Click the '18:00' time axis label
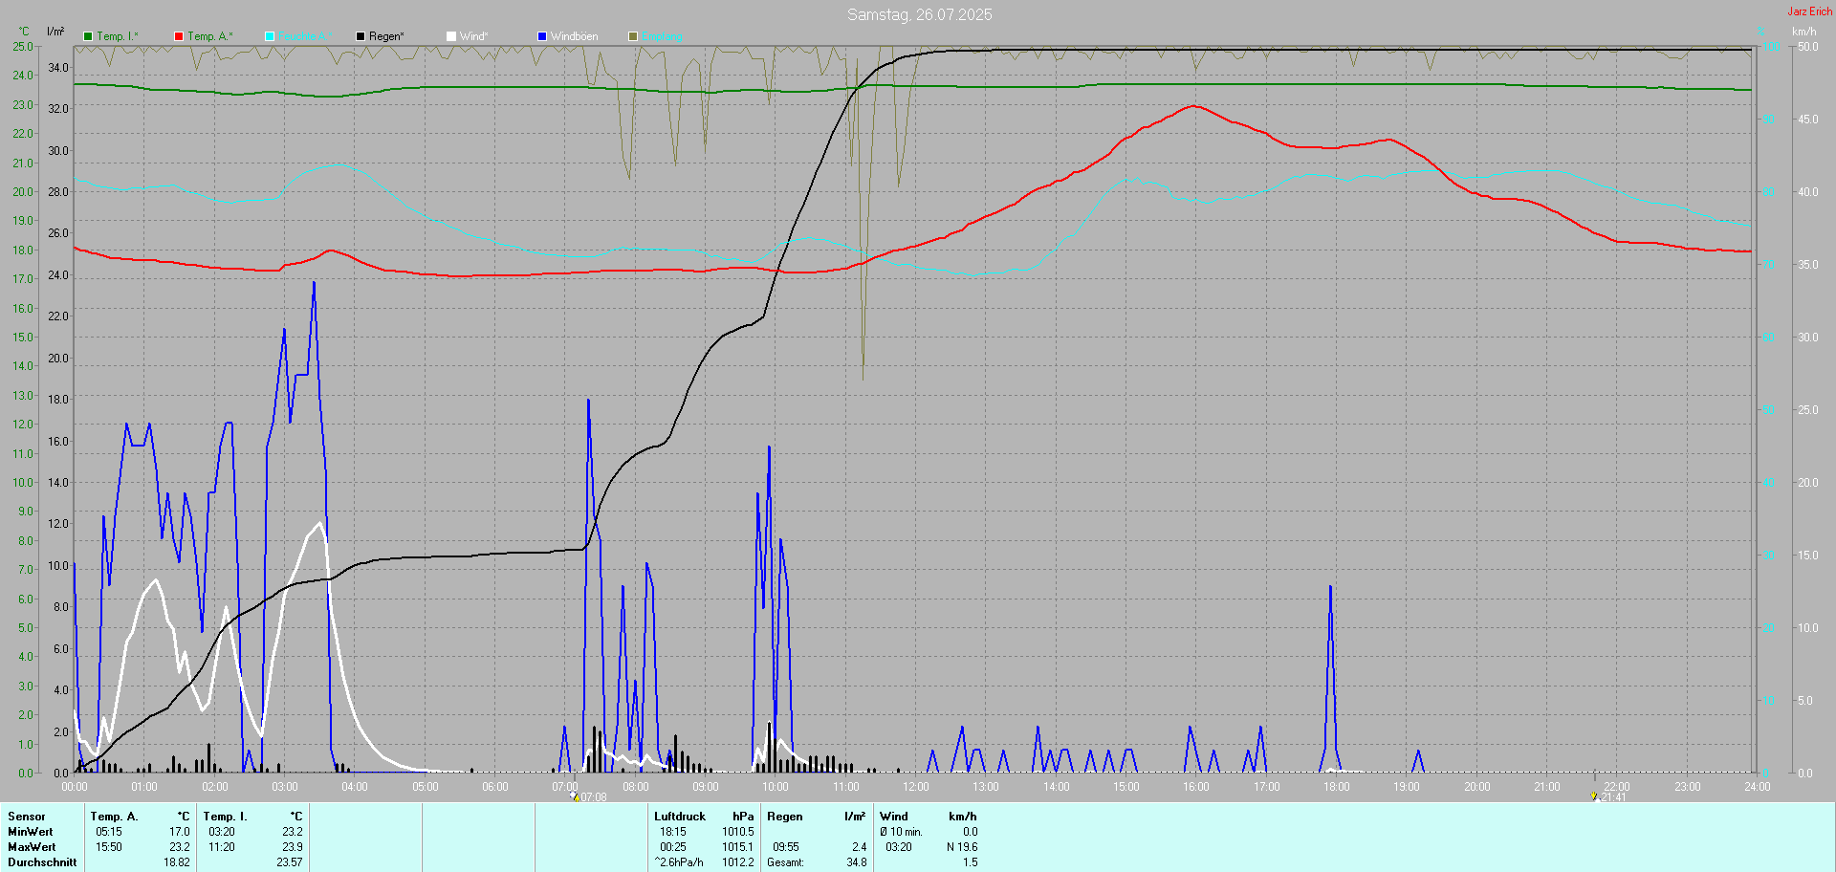The image size is (1836, 872). click(1337, 787)
